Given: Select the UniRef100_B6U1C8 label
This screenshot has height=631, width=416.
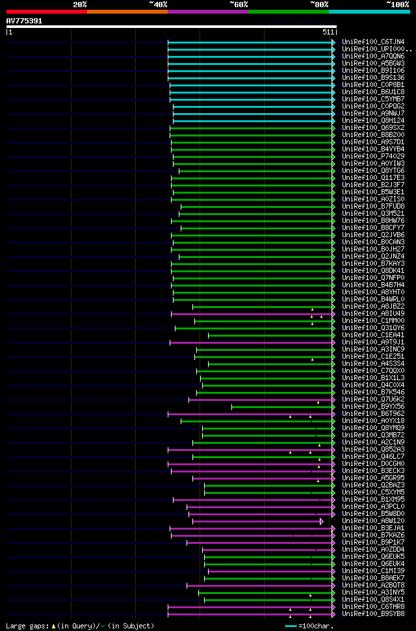Looking at the screenshot, I should coord(373,92).
